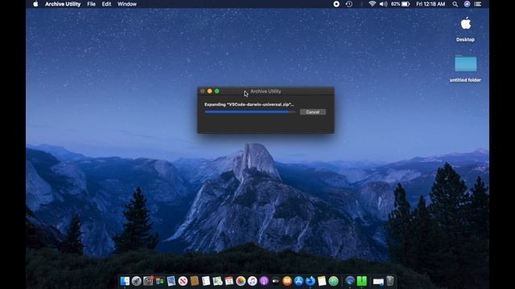
Task: Open the Archive Utility app menu
Action: 63,4
